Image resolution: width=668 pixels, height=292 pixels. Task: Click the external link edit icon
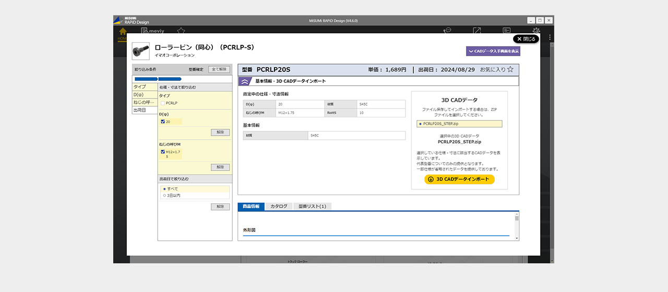[x=477, y=31]
